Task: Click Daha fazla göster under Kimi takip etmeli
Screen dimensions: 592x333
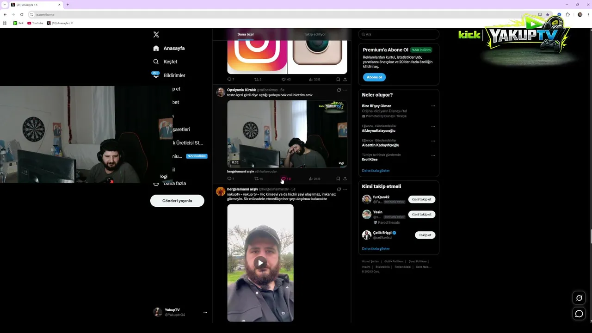Action: tap(376, 249)
